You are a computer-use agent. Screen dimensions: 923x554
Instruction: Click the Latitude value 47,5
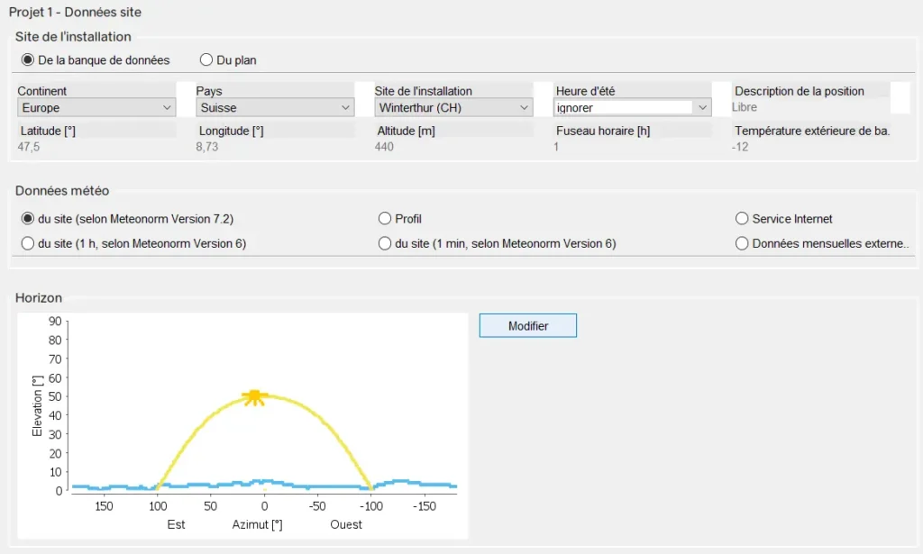[32, 147]
